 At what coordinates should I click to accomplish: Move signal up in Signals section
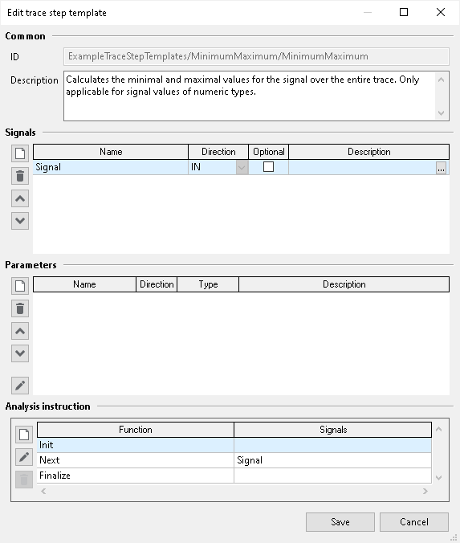pyautogui.click(x=20, y=198)
